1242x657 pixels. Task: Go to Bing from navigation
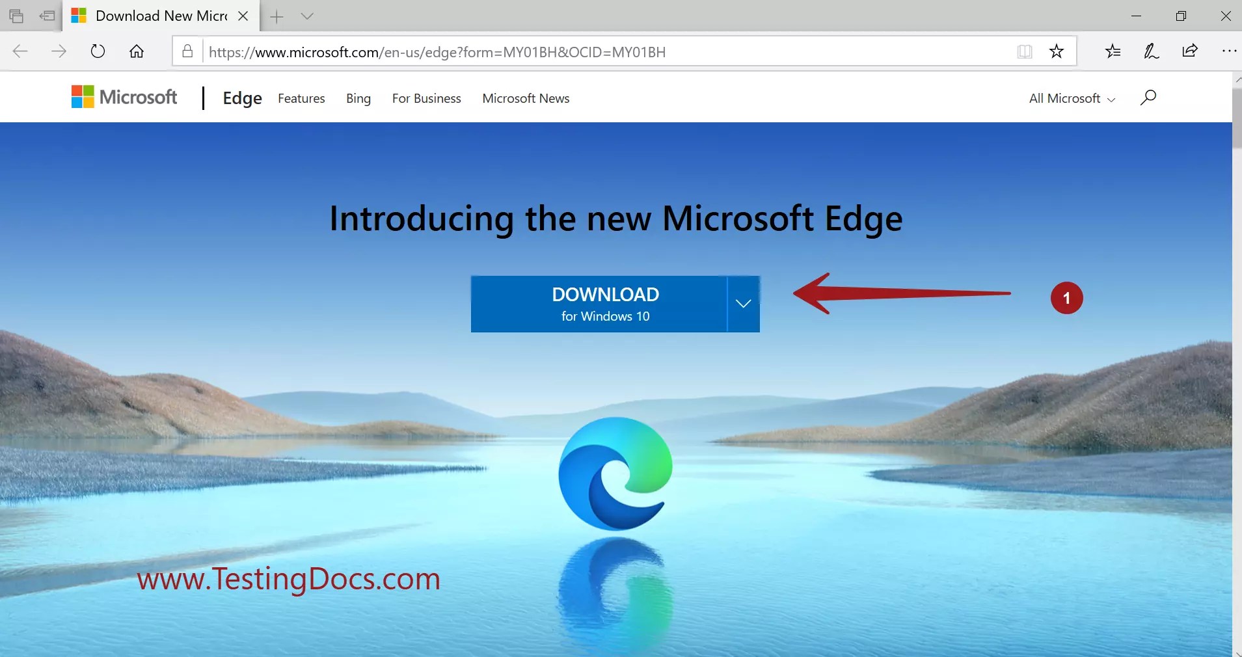(x=358, y=98)
